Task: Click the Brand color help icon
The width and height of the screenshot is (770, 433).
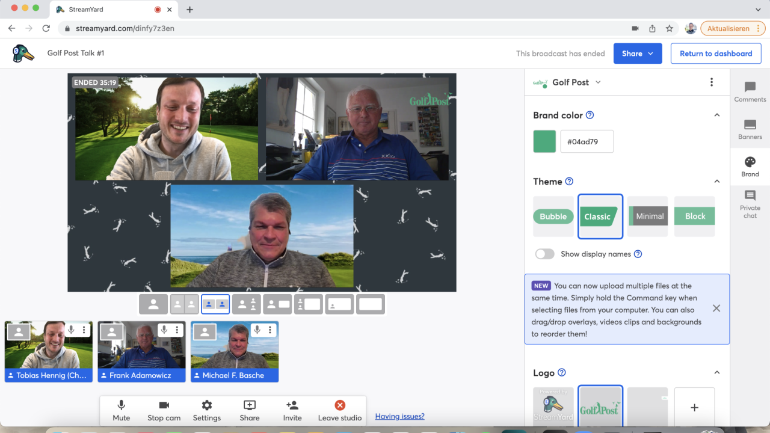Action: [590, 115]
